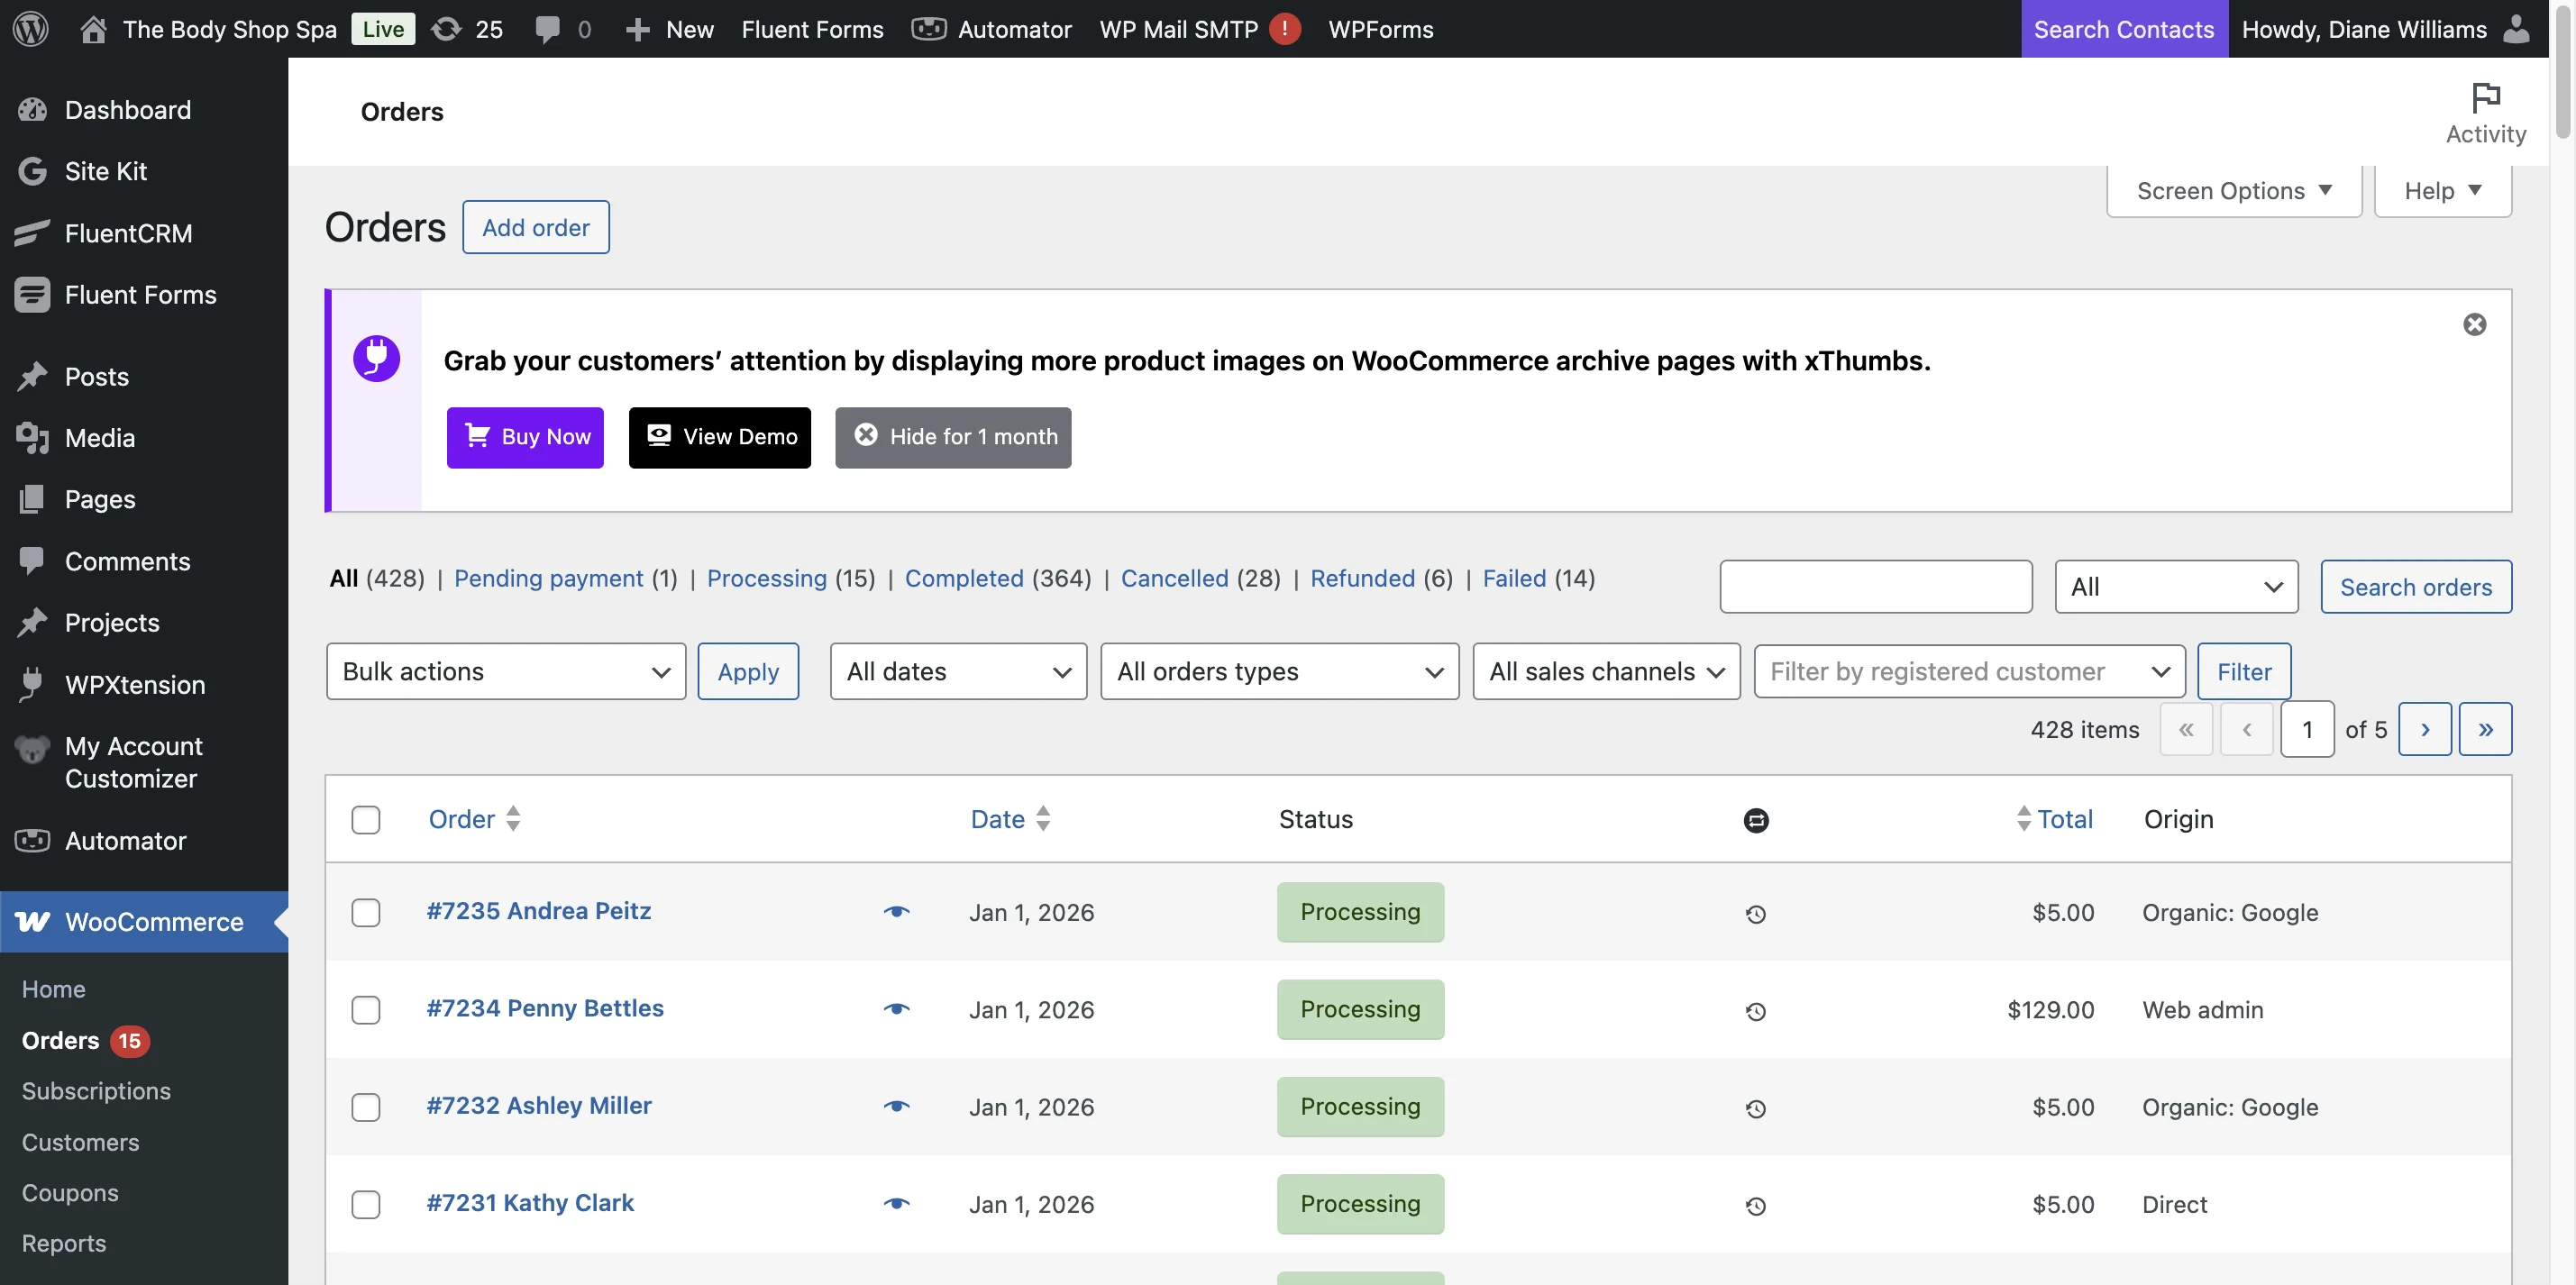Open the All sales channels dropdown
The height and width of the screenshot is (1285, 2576).
coord(1605,671)
